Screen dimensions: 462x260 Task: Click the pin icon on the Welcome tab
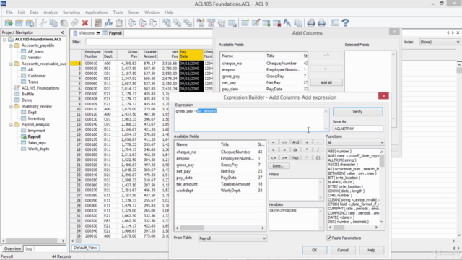click(x=98, y=33)
